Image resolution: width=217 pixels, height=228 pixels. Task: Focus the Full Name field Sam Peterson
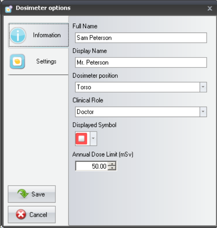coord(141,38)
